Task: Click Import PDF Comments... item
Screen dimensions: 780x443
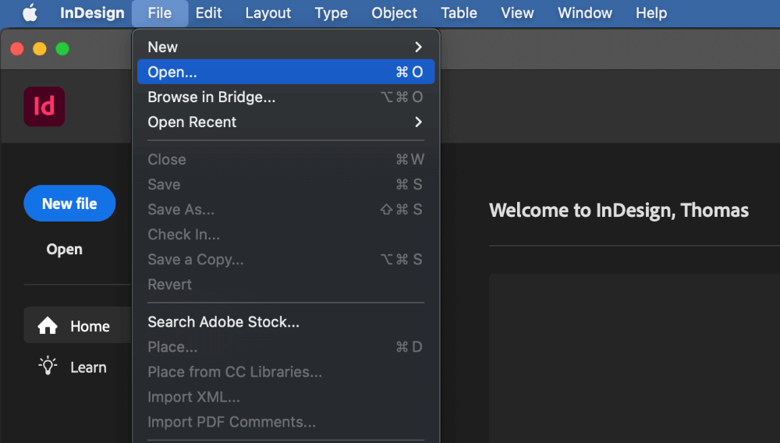Action: (x=285, y=422)
